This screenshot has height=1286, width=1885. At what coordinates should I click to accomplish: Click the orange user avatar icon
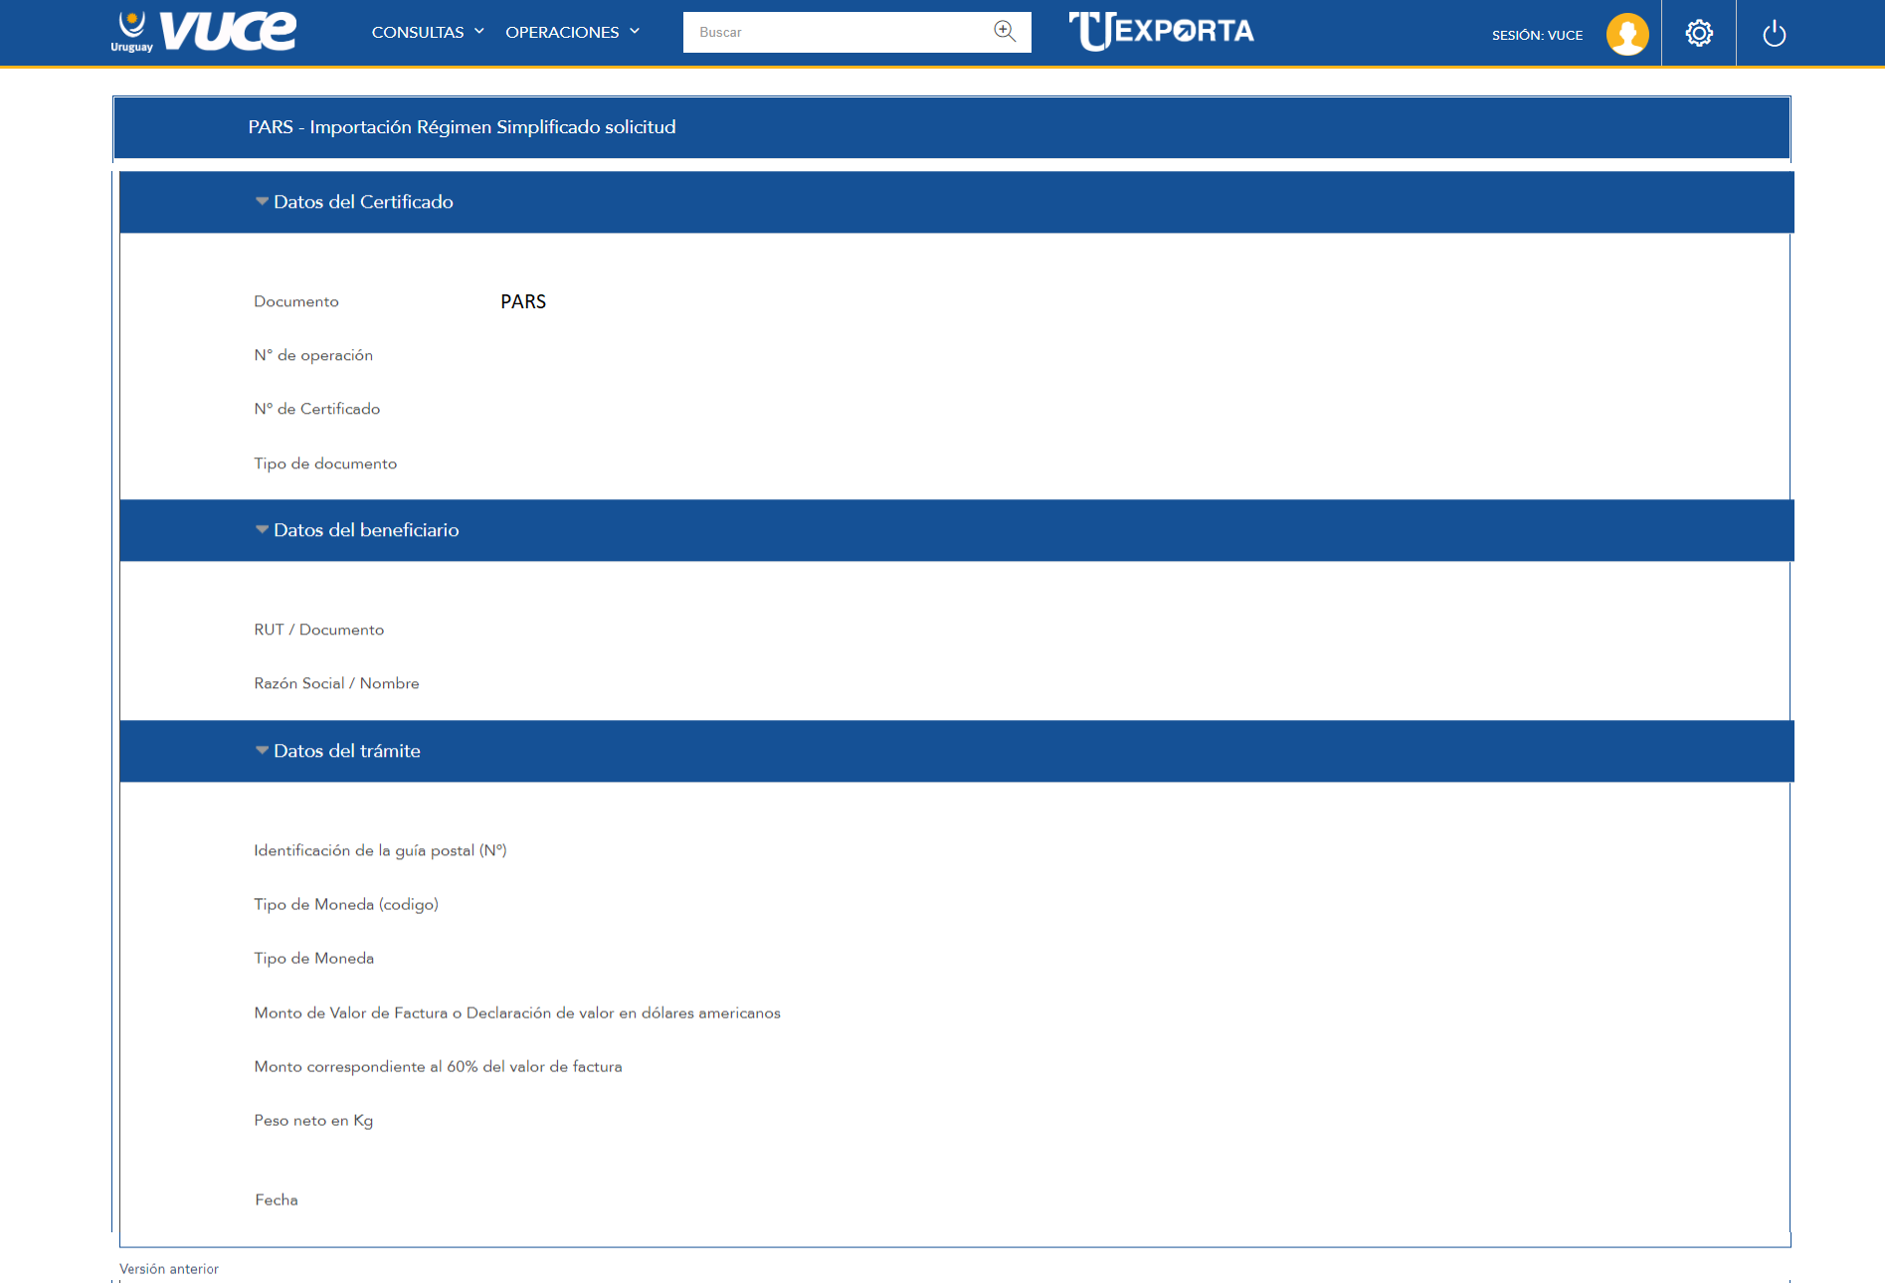(1626, 34)
